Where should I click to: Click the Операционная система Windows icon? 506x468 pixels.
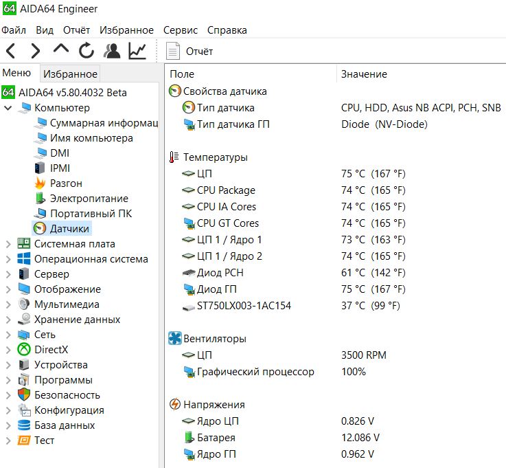point(24,258)
